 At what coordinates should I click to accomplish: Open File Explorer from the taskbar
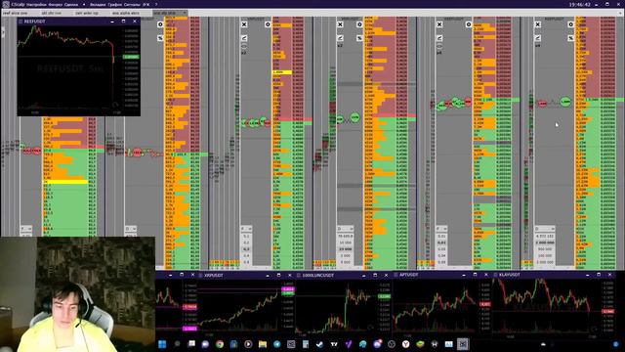tap(263, 344)
